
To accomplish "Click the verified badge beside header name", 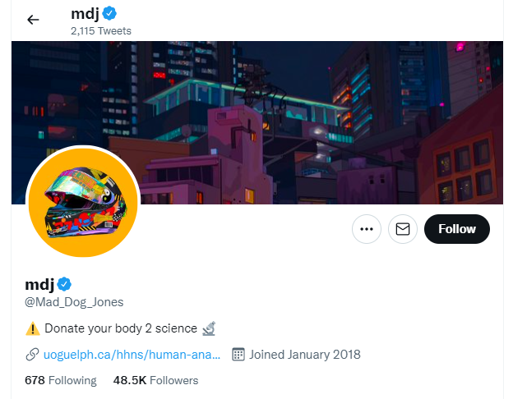I will coord(109,13).
